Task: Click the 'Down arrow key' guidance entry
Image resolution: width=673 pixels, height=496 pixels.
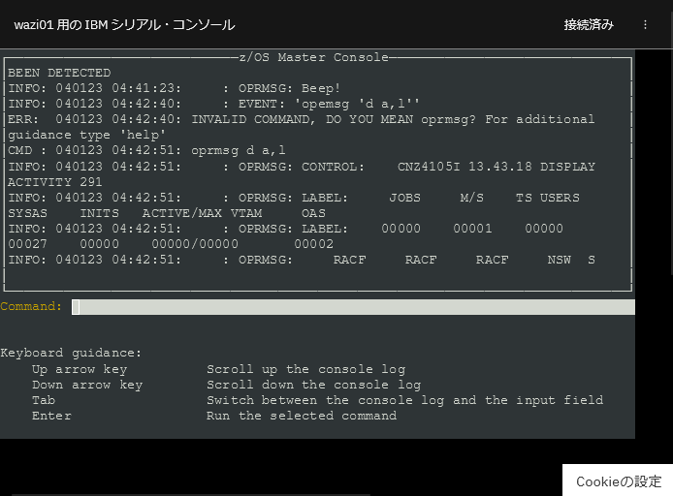Action: pyautogui.click(x=87, y=385)
